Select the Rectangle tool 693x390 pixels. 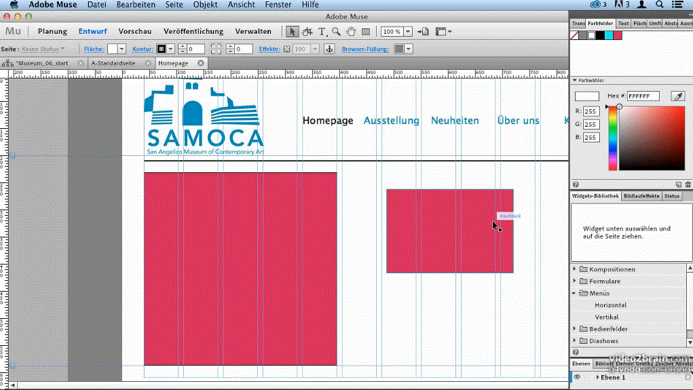(365, 31)
